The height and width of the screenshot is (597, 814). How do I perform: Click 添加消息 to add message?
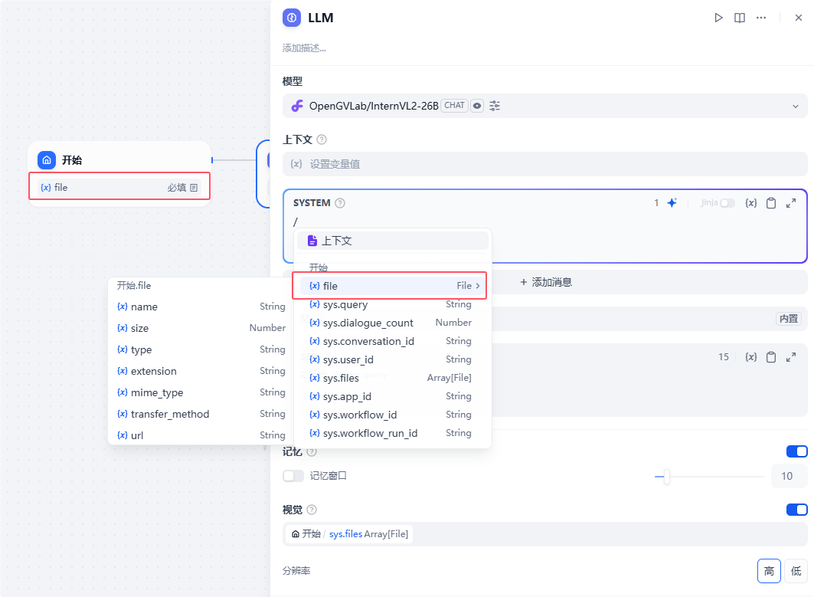[x=546, y=282]
